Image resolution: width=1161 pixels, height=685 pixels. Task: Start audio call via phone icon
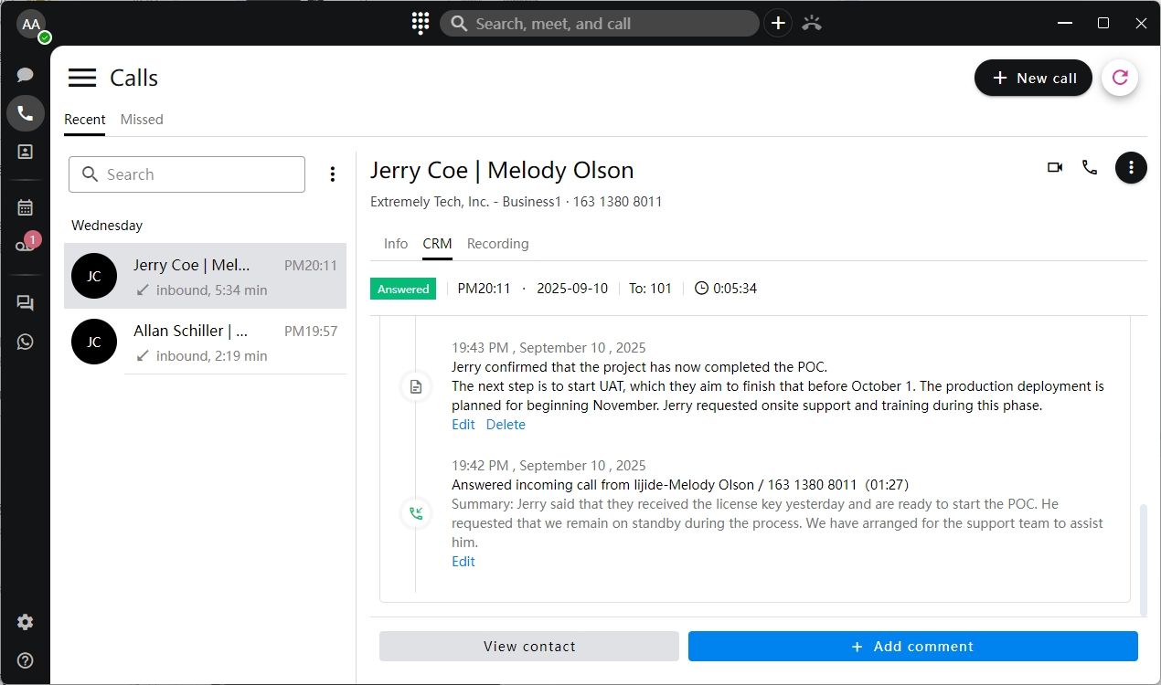pos(1090,167)
